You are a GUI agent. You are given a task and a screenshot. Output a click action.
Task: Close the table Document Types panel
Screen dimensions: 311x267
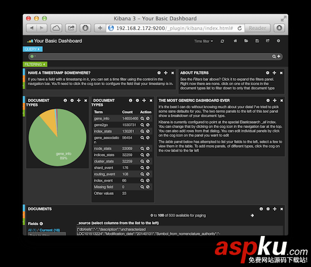point(151,100)
